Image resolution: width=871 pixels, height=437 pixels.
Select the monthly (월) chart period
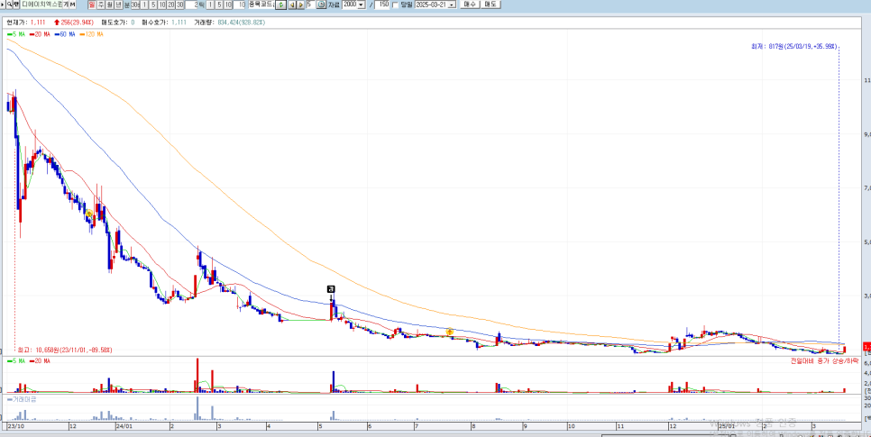[110, 5]
